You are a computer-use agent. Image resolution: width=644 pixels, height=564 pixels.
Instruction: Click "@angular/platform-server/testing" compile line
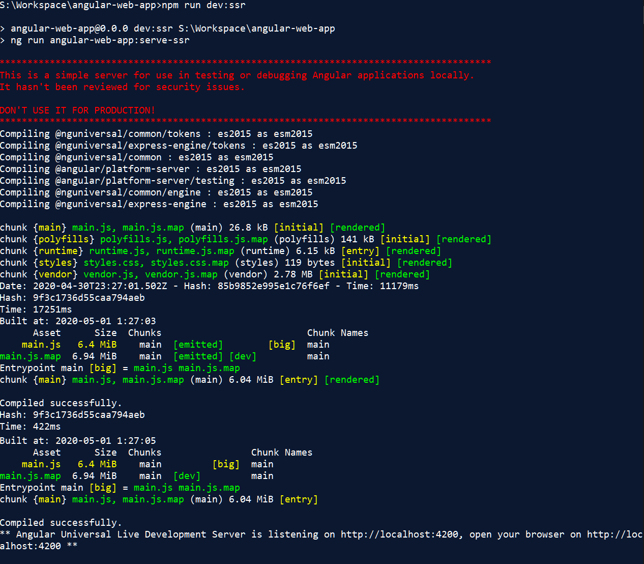[173, 181]
